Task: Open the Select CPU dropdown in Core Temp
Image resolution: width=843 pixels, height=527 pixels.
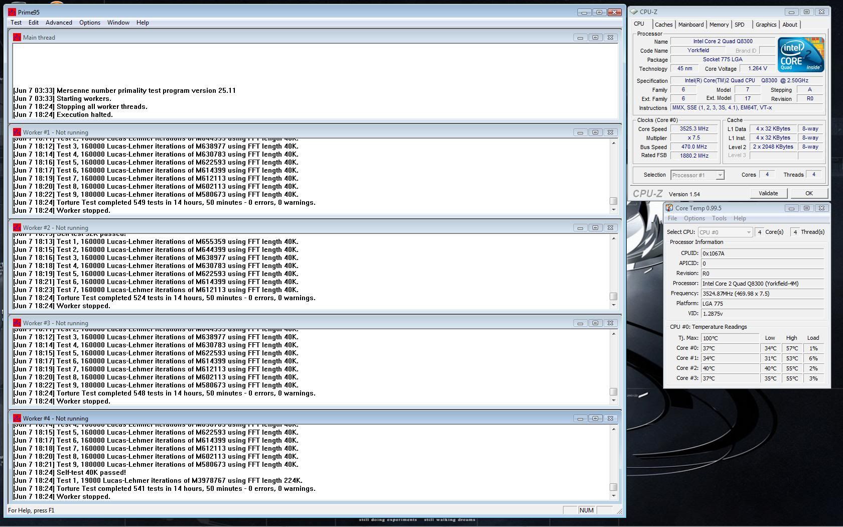Action: pyautogui.click(x=725, y=232)
